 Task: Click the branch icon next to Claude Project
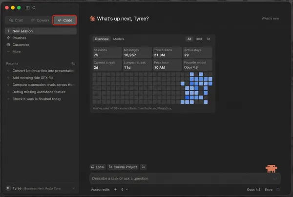click(x=143, y=167)
